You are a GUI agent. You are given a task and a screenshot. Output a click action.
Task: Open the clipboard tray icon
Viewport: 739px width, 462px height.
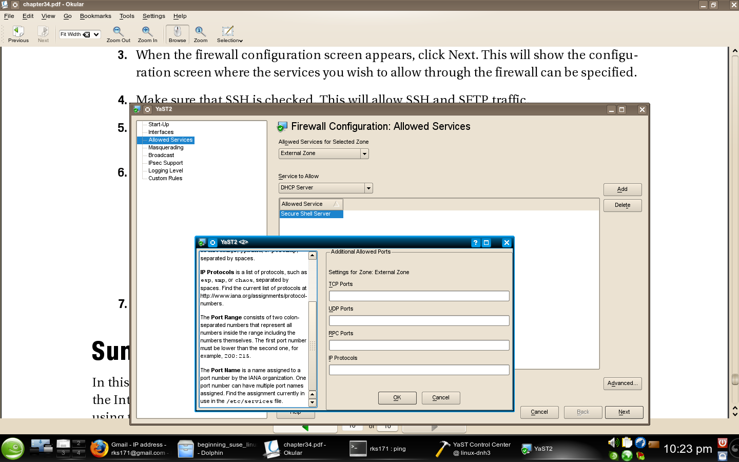point(627,442)
